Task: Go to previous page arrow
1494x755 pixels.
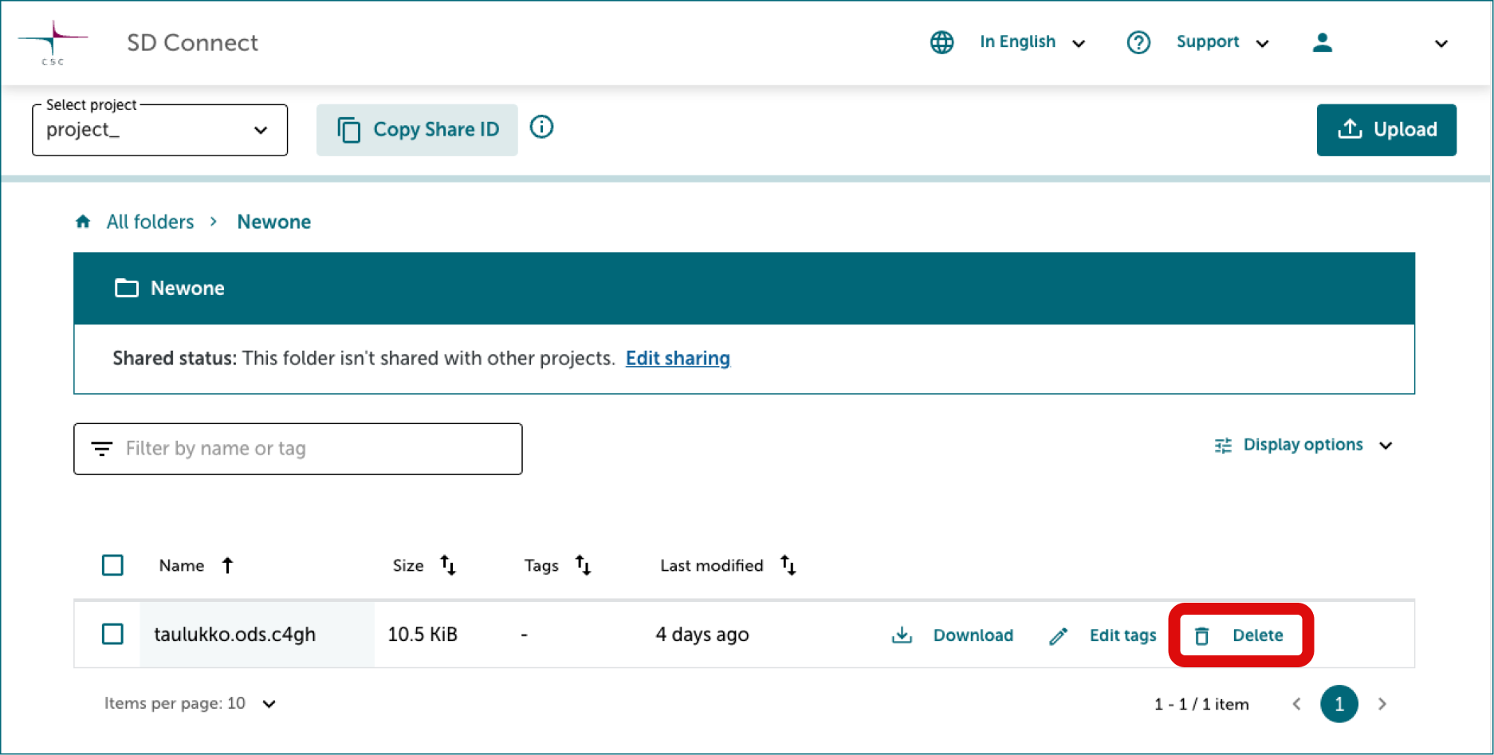Action: click(1297, 704)
